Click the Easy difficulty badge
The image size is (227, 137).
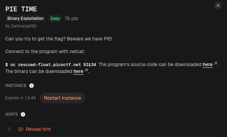coord(55,18)
